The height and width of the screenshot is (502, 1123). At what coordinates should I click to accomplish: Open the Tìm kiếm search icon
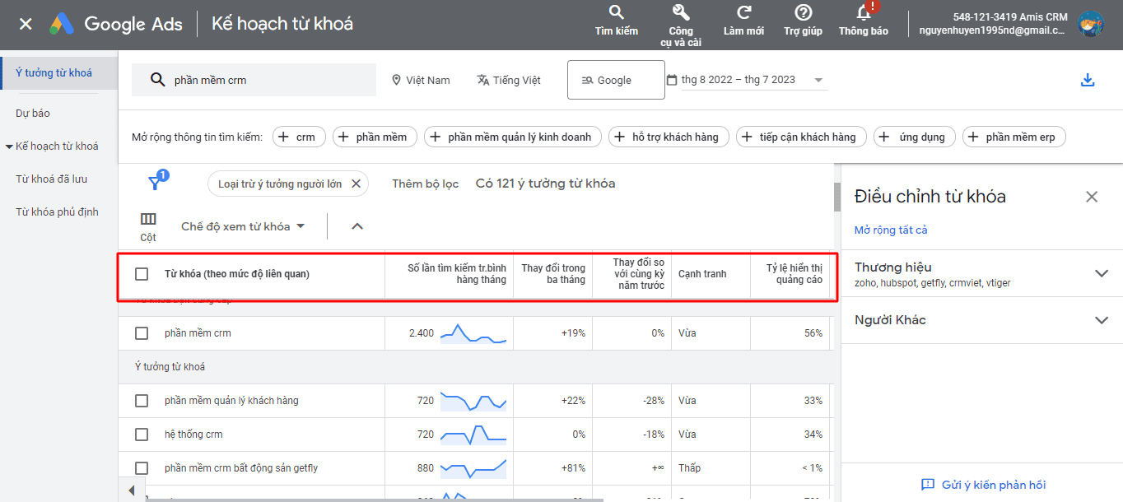616,12
